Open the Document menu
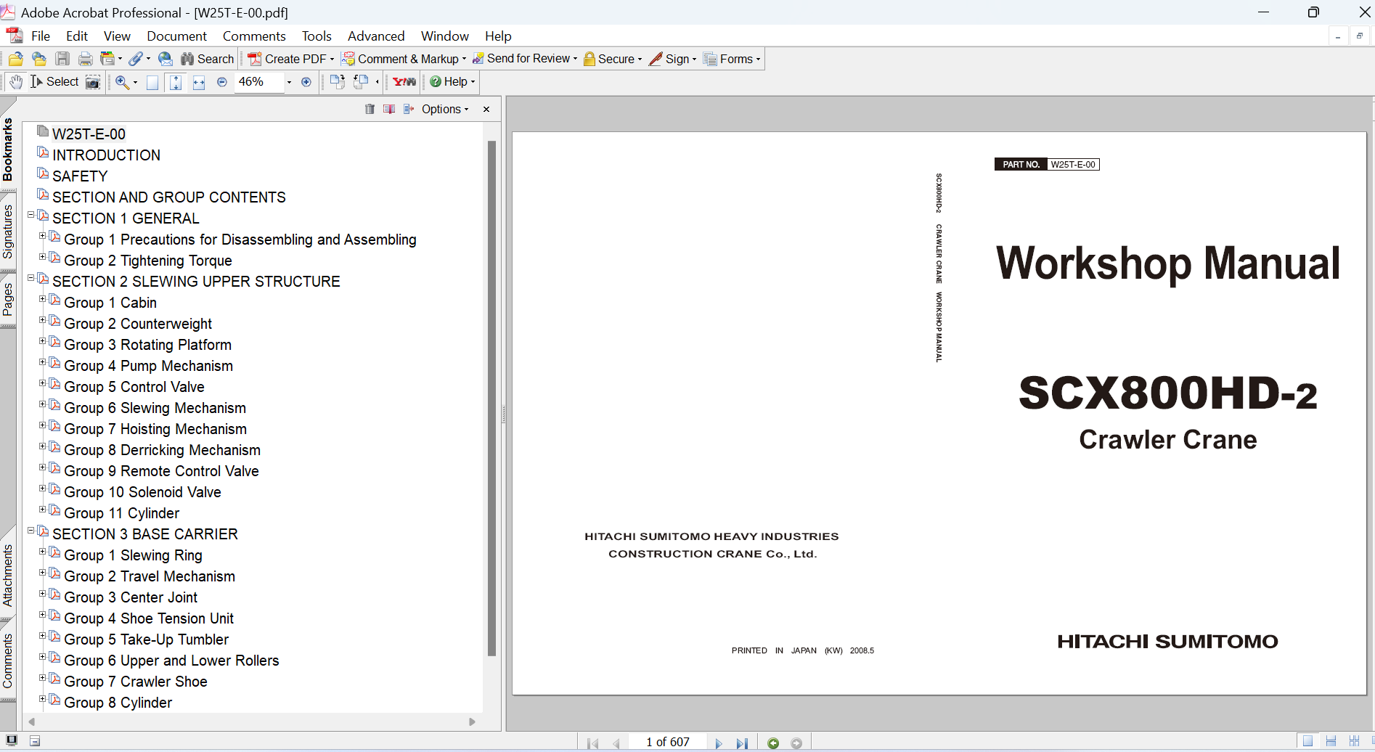The width and height of the screenshot is (1375, 752). click(176, 36)
